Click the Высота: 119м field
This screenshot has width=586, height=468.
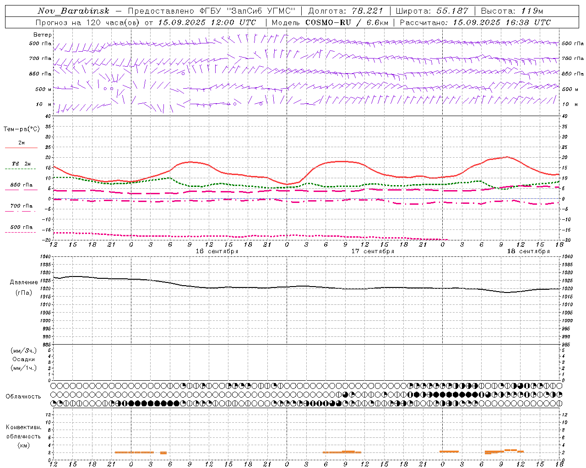tap(512, 11)
